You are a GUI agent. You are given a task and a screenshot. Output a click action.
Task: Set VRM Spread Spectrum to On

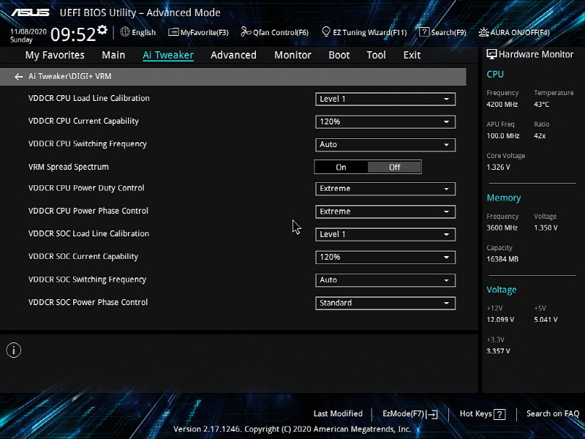tap(341, 168)
